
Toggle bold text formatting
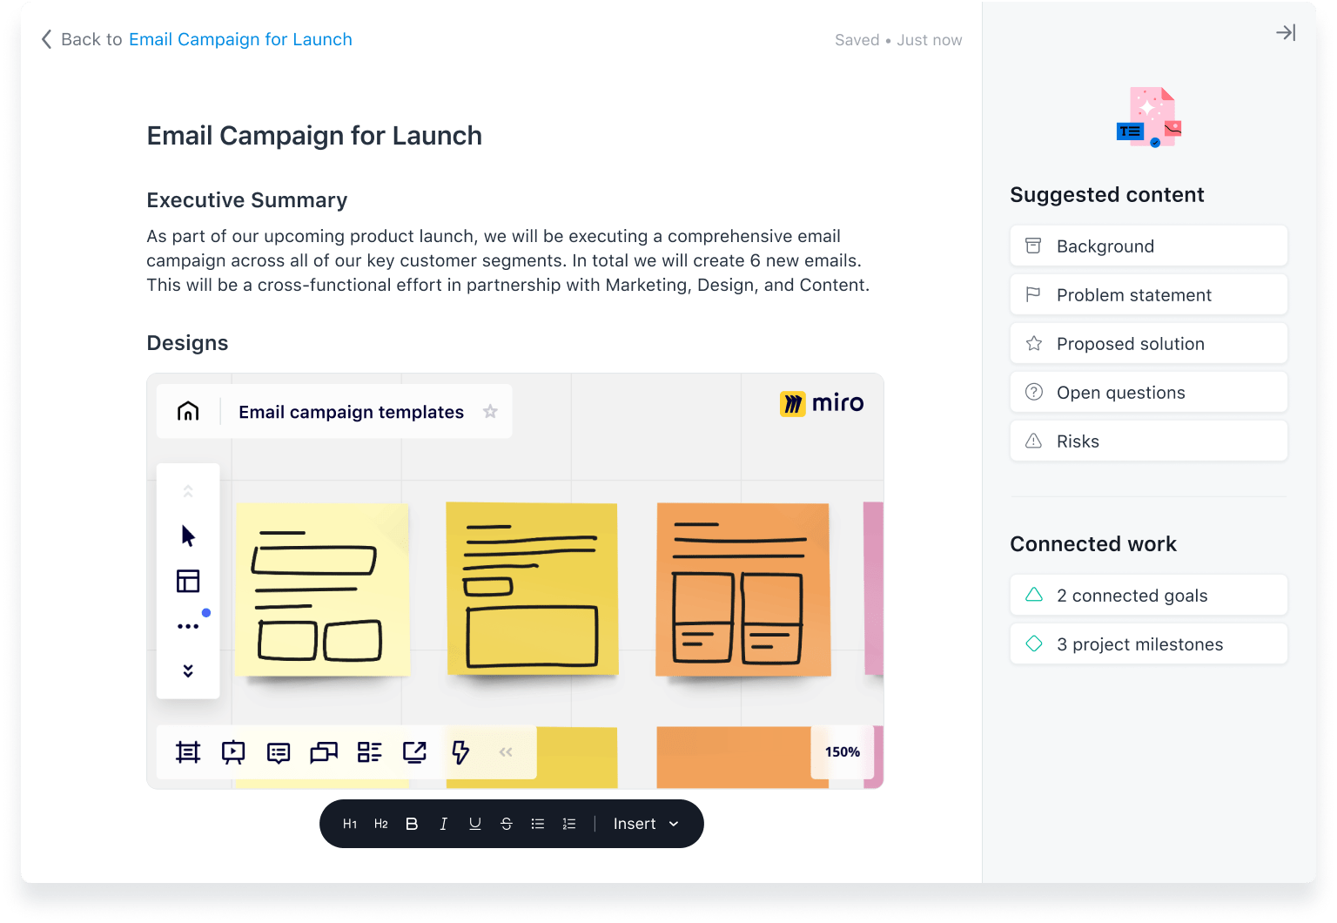pos(412,824)
